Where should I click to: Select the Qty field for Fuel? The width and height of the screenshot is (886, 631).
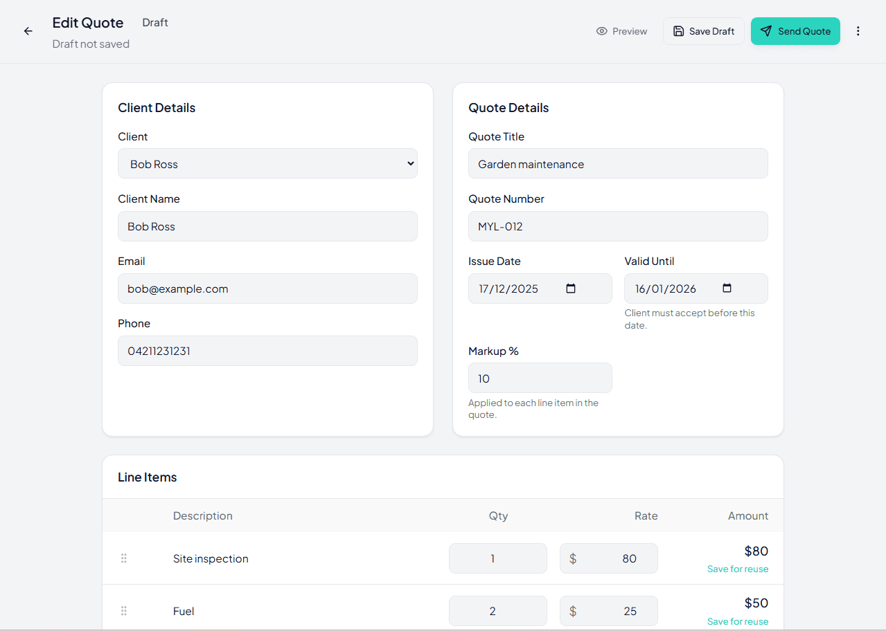click(497, 611)
